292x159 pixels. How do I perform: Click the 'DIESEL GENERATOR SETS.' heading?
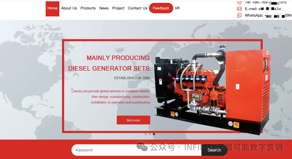(110, 69)
